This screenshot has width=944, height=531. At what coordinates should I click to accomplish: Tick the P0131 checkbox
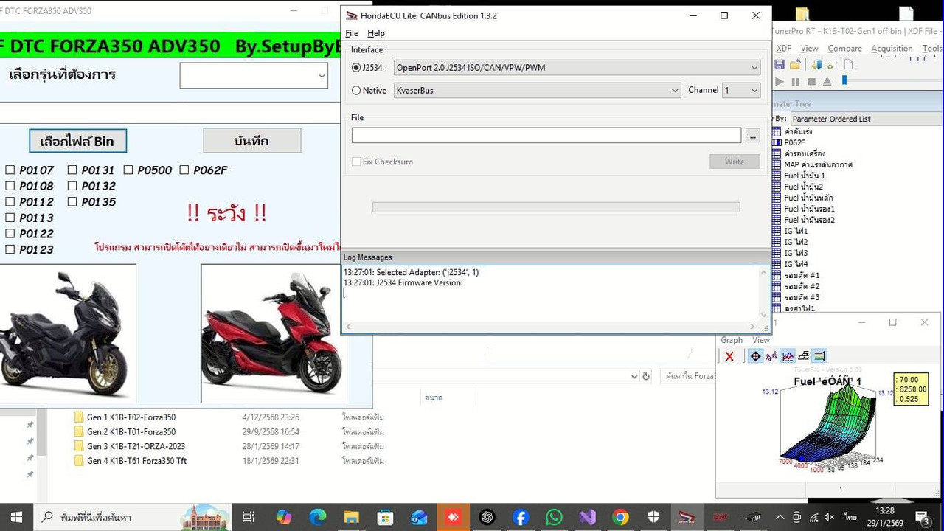pos(72,170)
